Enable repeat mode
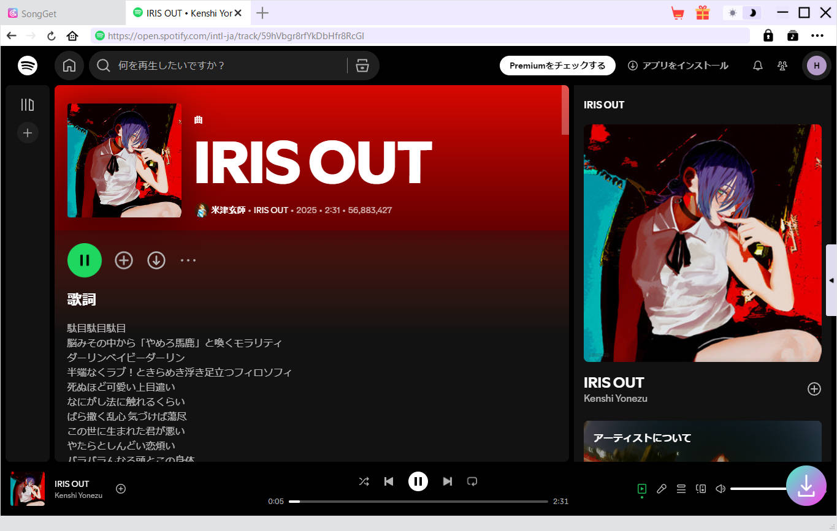The height and width of the screenshot is (531, 837). pos(472,481)
